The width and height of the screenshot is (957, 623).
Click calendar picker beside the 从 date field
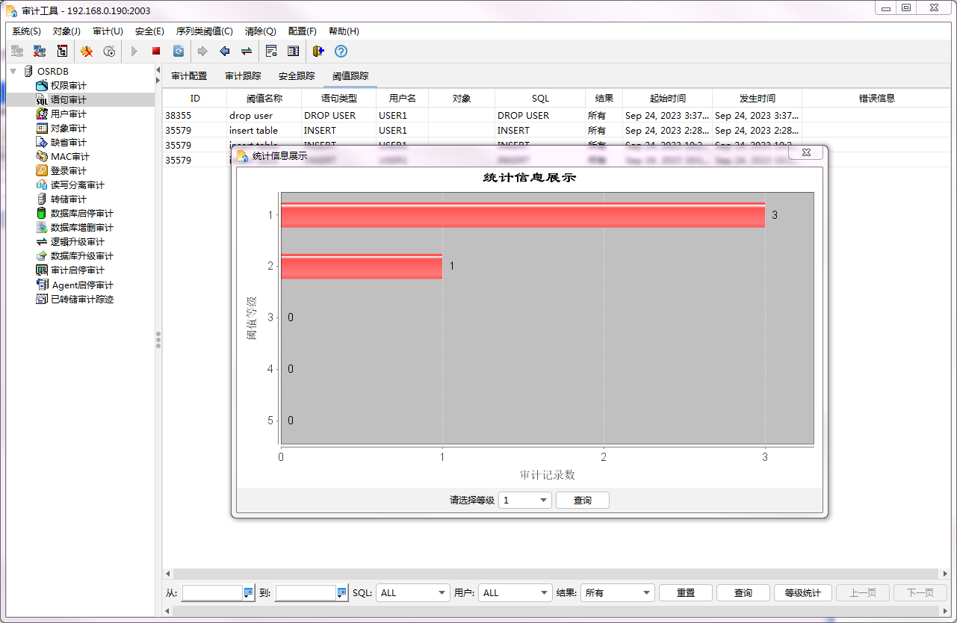(249, 592)
